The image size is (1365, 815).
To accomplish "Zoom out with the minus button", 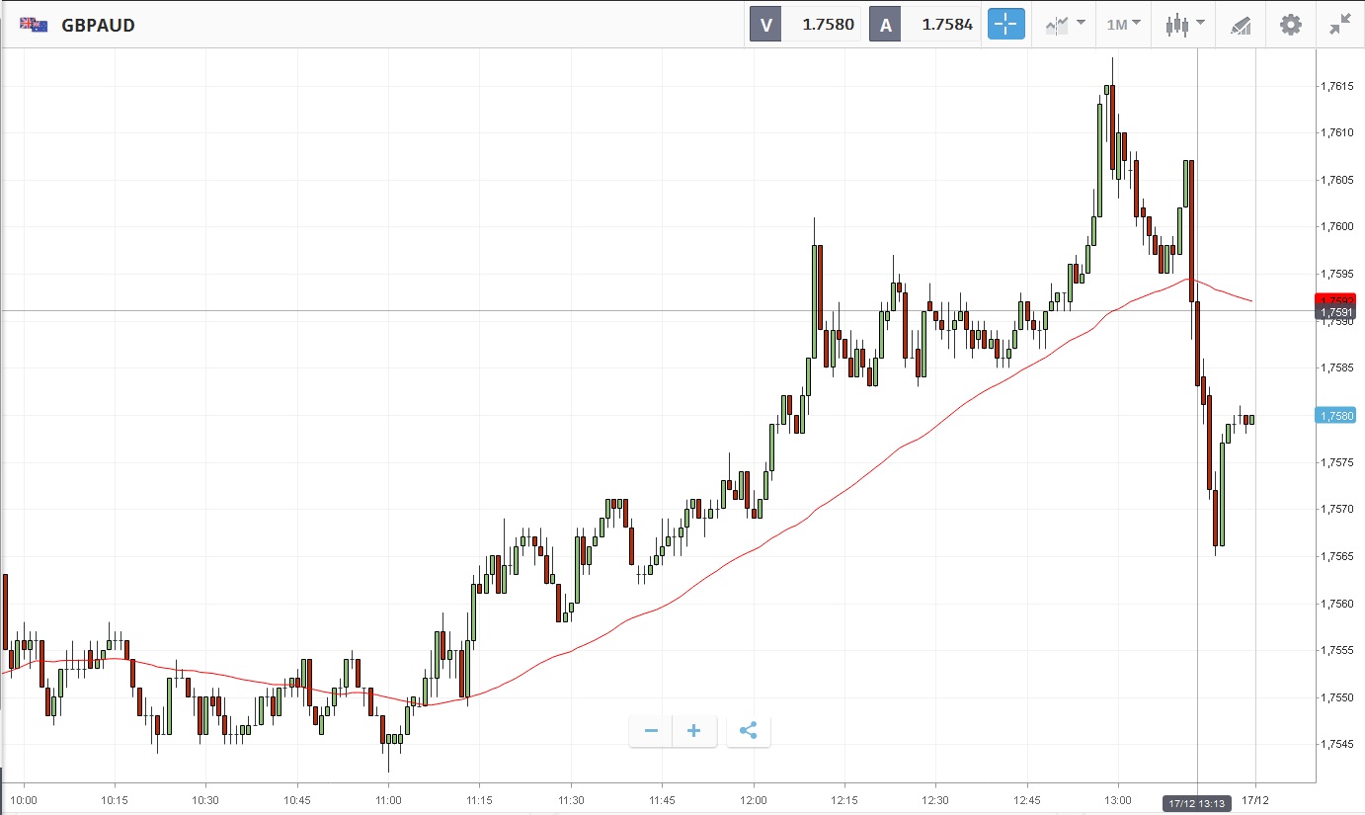I will [x=651, y=731].
